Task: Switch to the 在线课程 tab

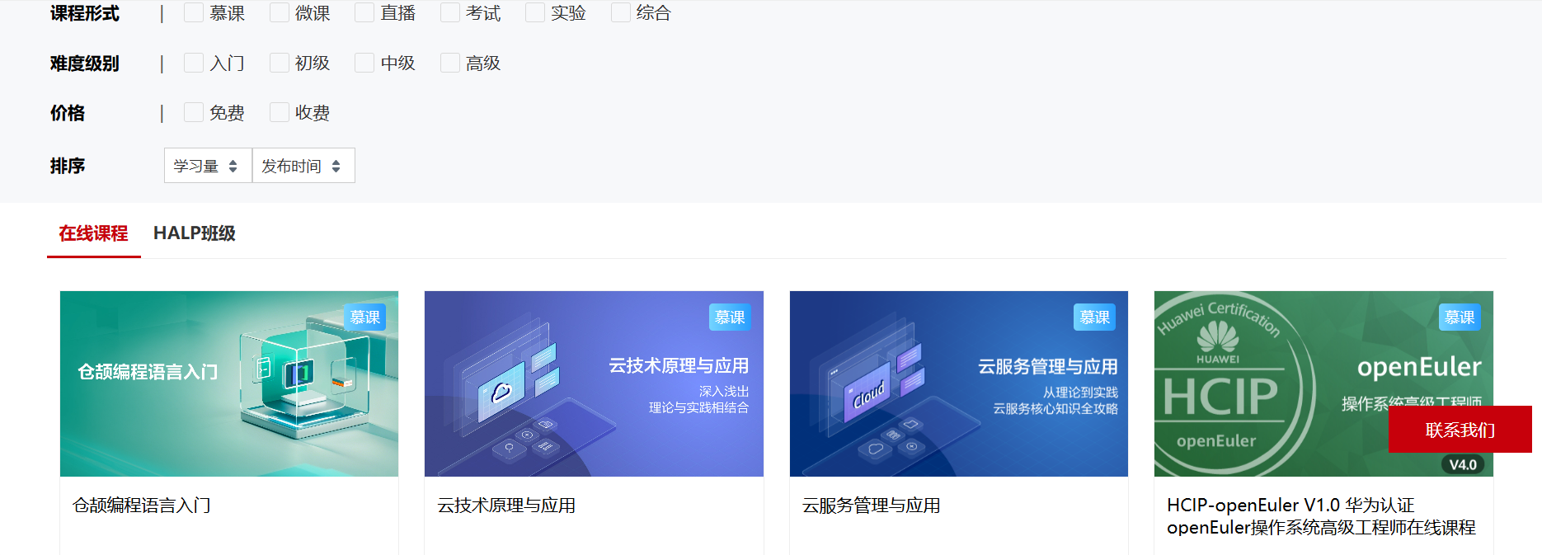Action: [x=93, y=233]
